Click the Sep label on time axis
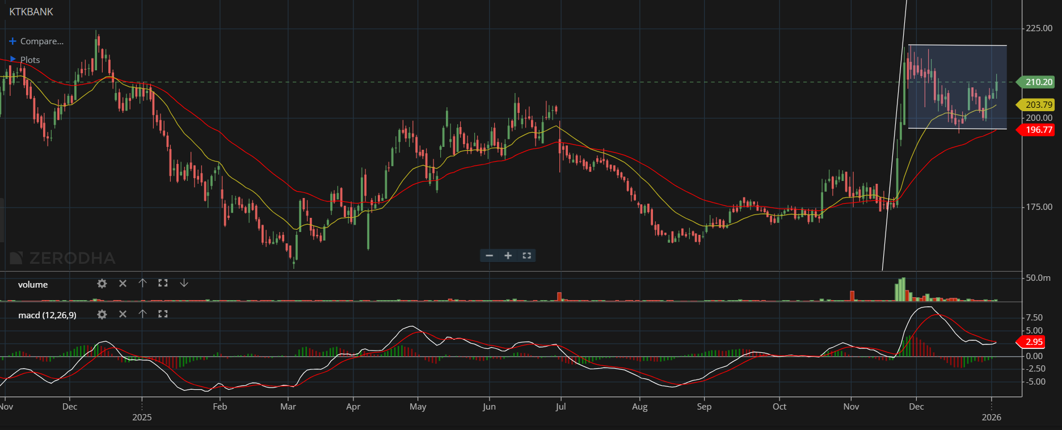The image size is (1062, 430). tap(704, 407)
